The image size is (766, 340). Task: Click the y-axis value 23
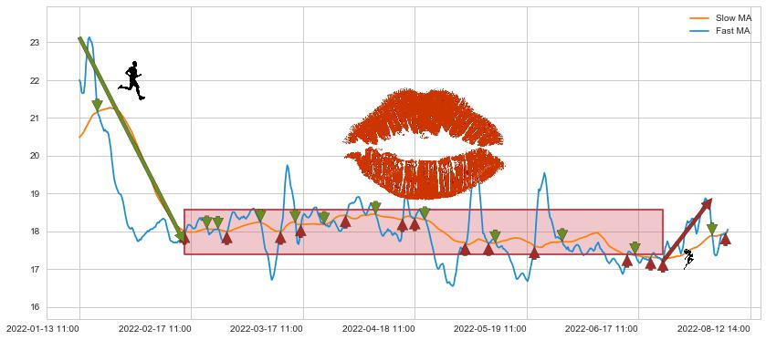tap(34, 43)
